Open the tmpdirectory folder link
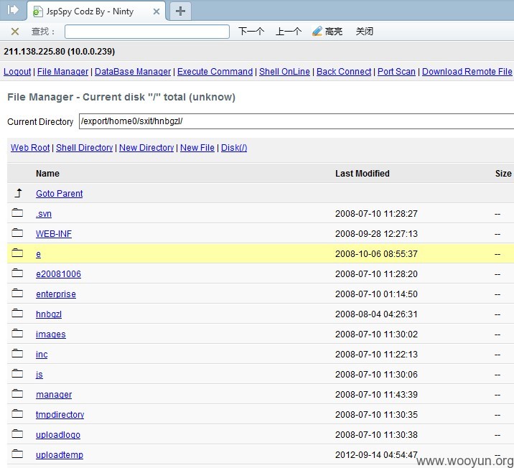514x468 pixels. click(60, 415)
